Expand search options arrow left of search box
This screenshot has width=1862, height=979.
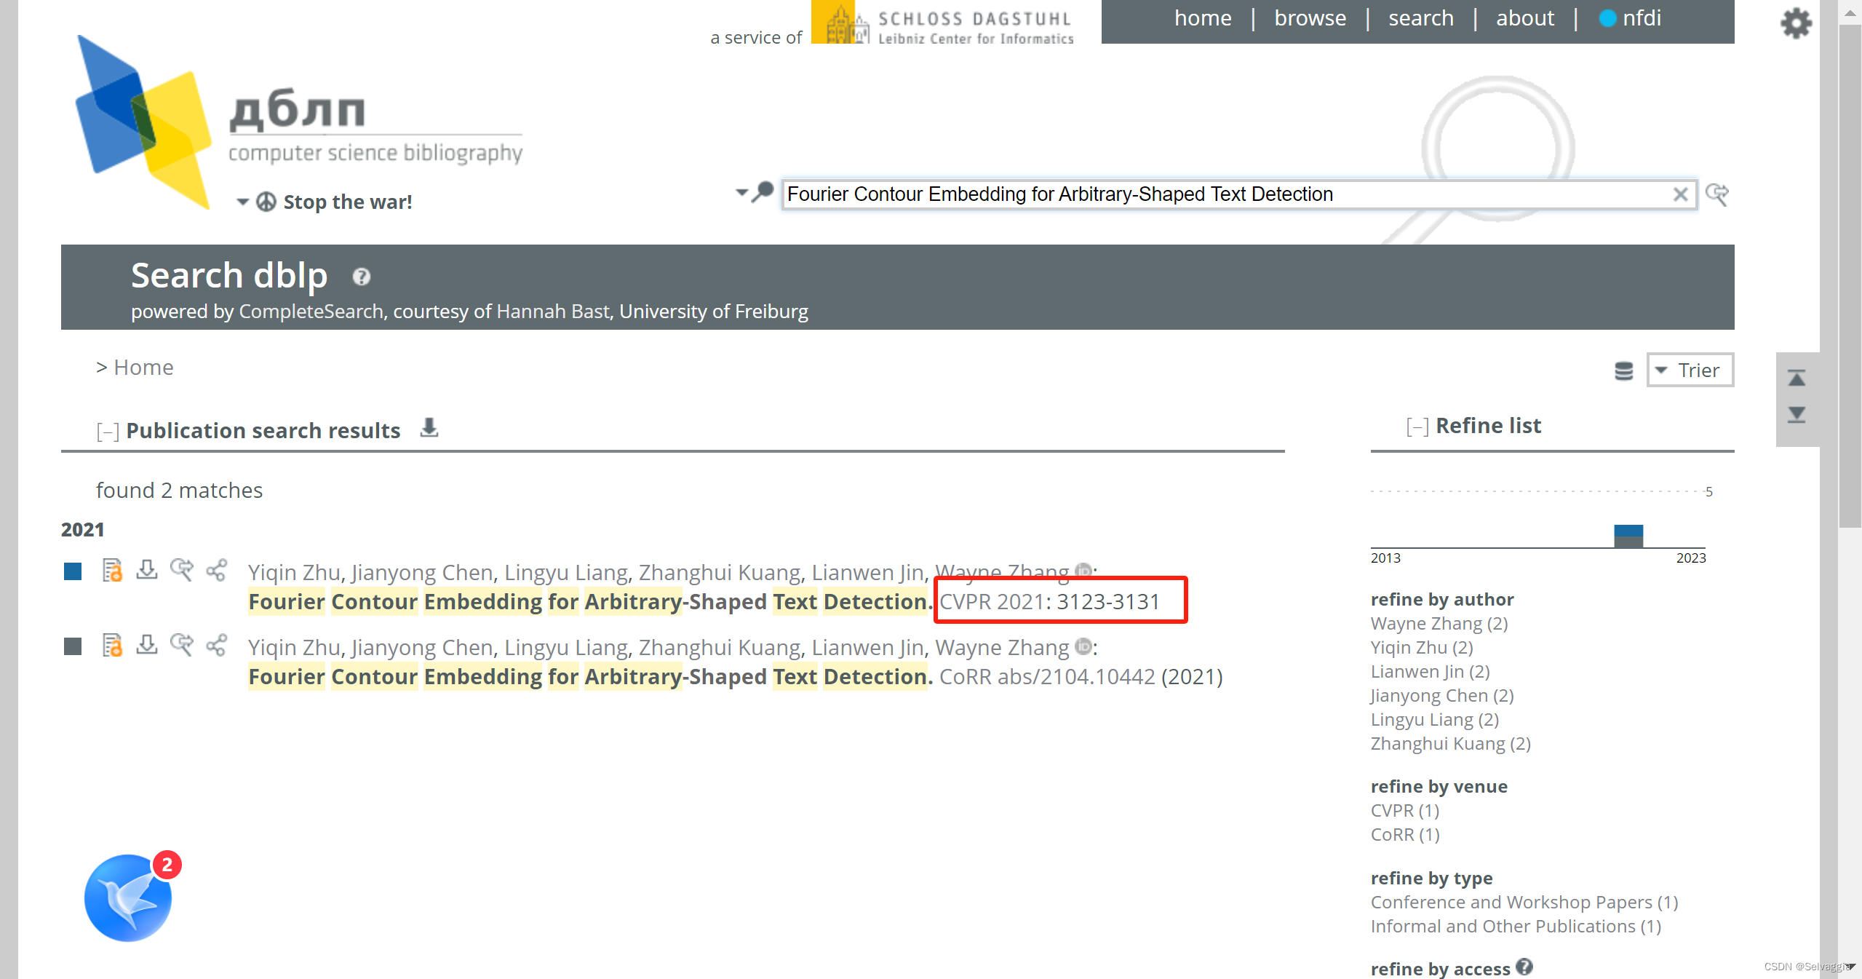pos(741,193)
